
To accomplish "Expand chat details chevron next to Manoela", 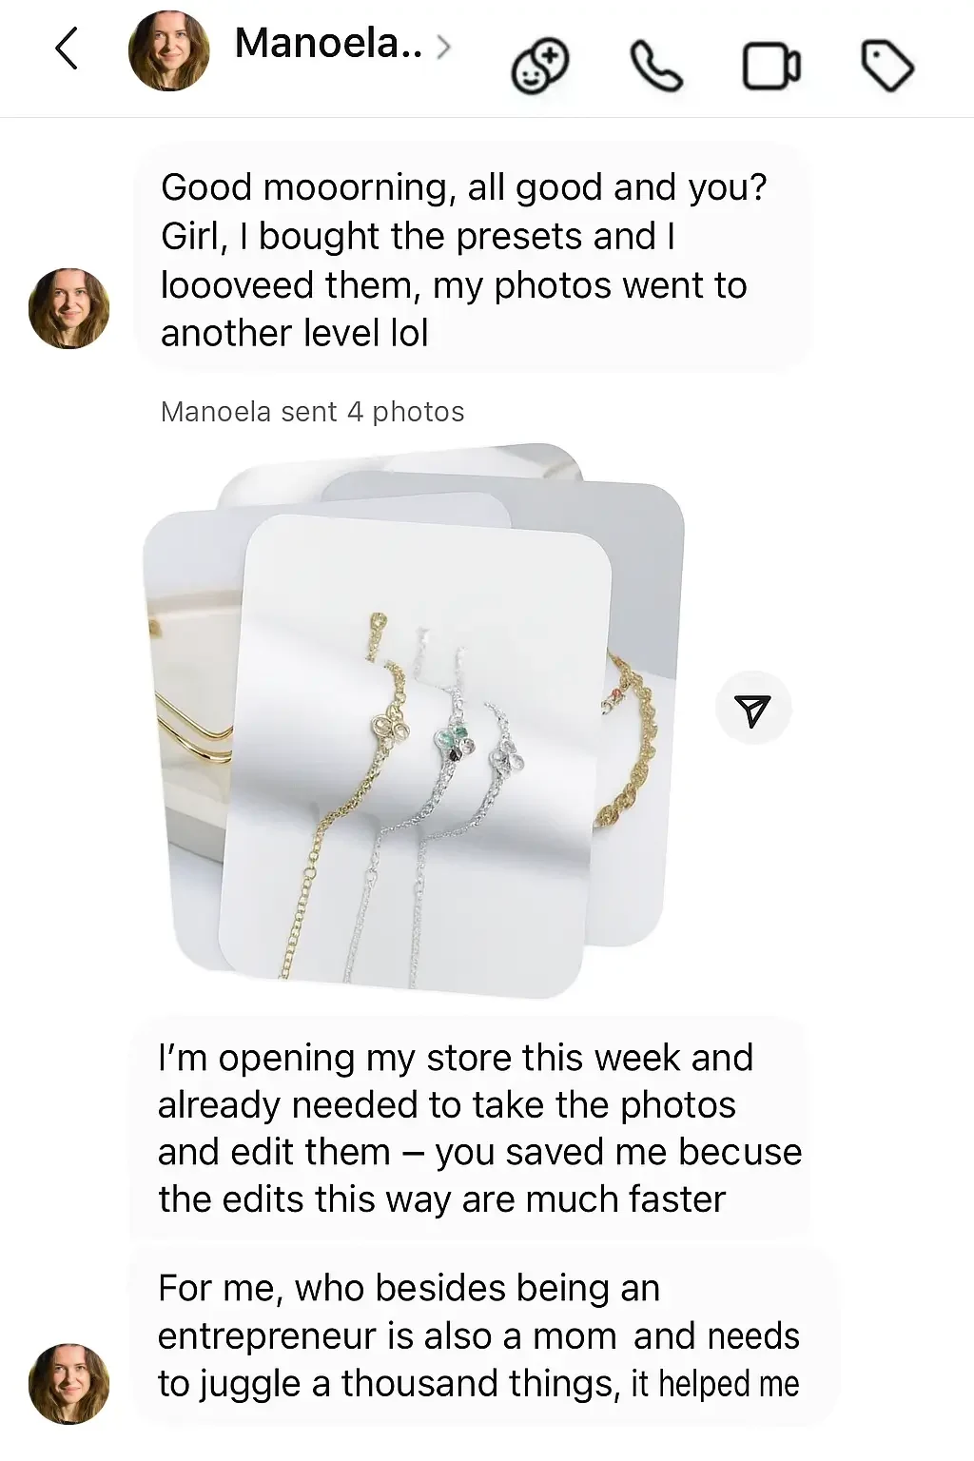I will pyautogui.click(x=443, y=46).
